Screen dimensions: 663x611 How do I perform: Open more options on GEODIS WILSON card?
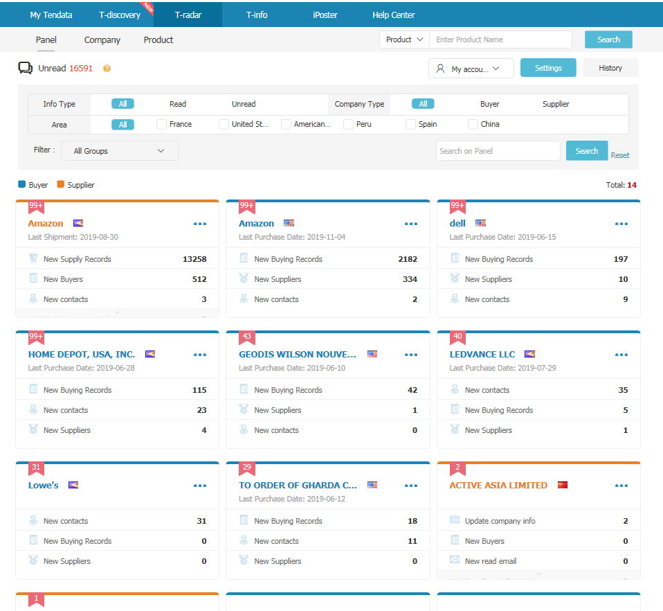[410, 355]
